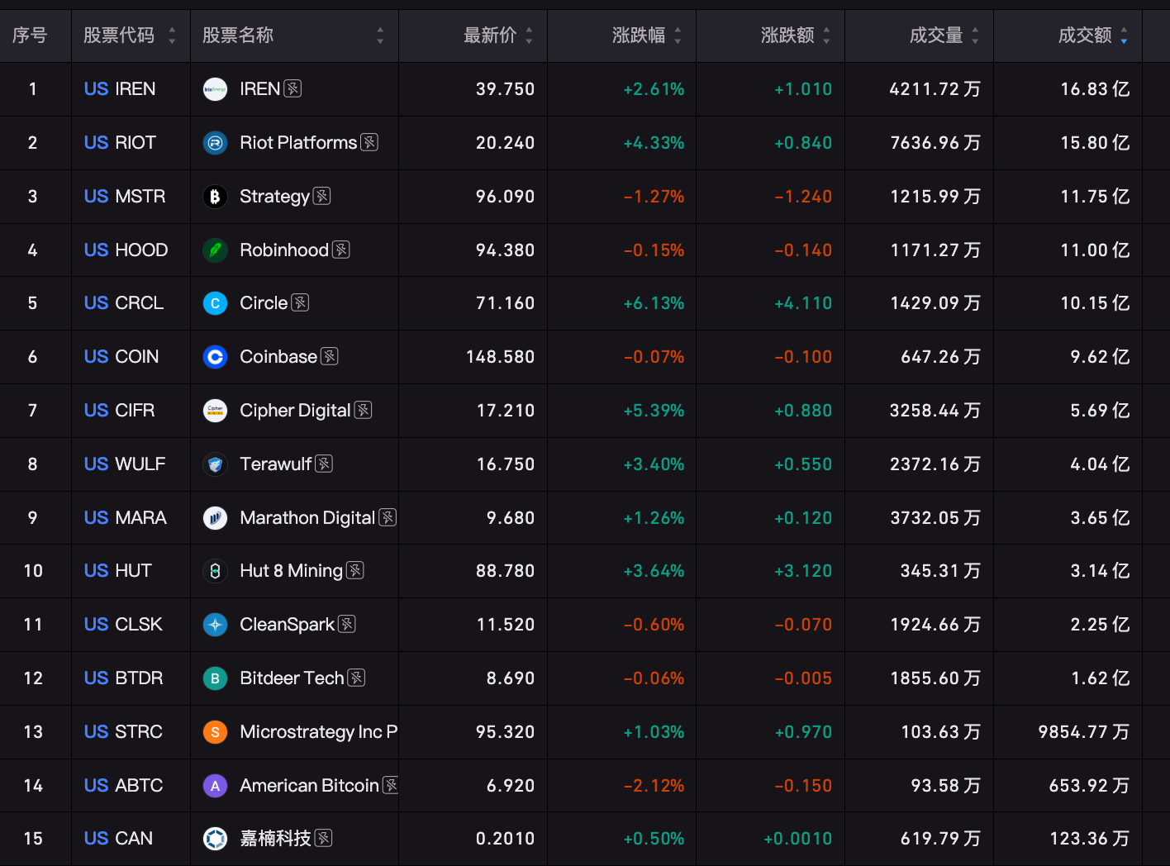The width and height of the screenshot is (1170, 866).
Task: Click the Coinbase logo icon
Action: (215, 357)
